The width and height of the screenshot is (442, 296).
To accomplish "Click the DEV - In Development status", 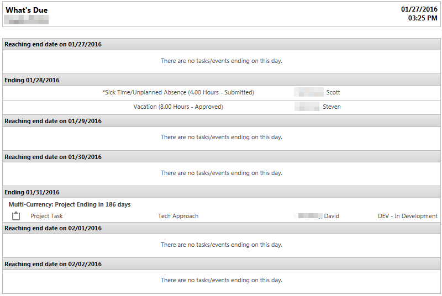I will [x=408, y=216].
